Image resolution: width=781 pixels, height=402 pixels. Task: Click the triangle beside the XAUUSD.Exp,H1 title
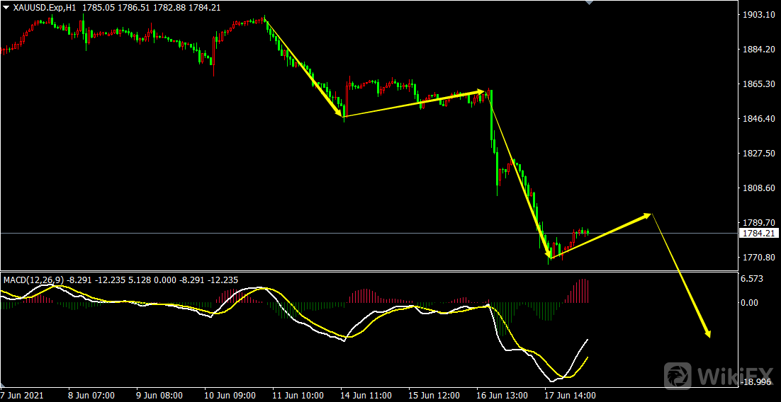point(6,8)
